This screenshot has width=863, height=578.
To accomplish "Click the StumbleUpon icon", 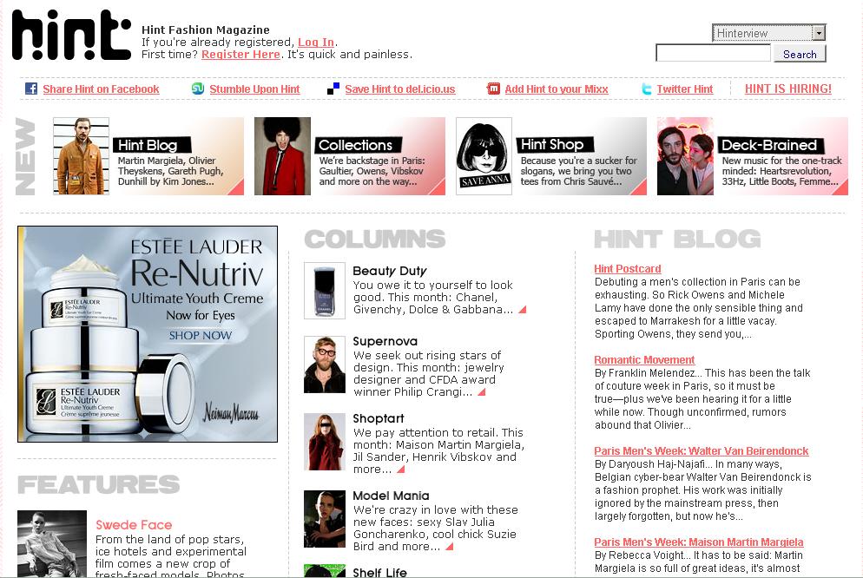I will pos(198,89).
